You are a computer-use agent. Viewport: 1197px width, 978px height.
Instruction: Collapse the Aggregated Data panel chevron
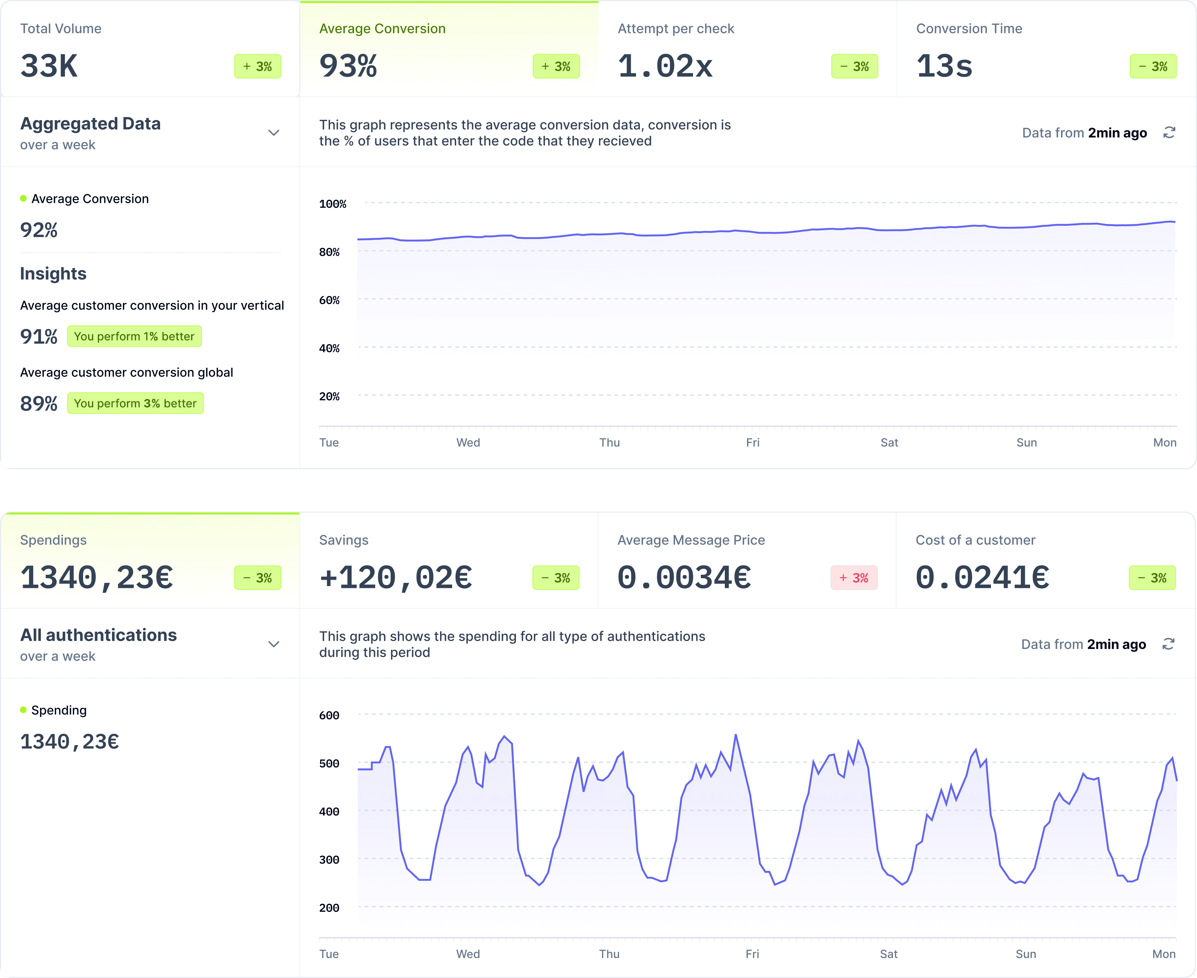pyautogui.click(x=274, y=132)
